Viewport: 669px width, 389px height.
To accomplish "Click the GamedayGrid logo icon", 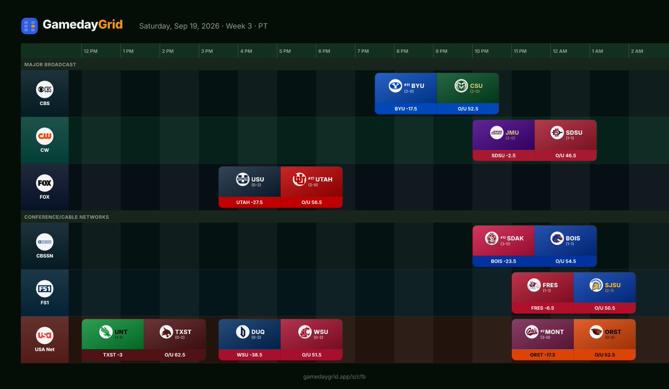I will pos(30,26).
